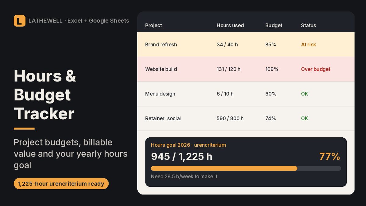Click the Status column header
The height and width of the screenshot is (206, 366).
(x=308, y=25)
